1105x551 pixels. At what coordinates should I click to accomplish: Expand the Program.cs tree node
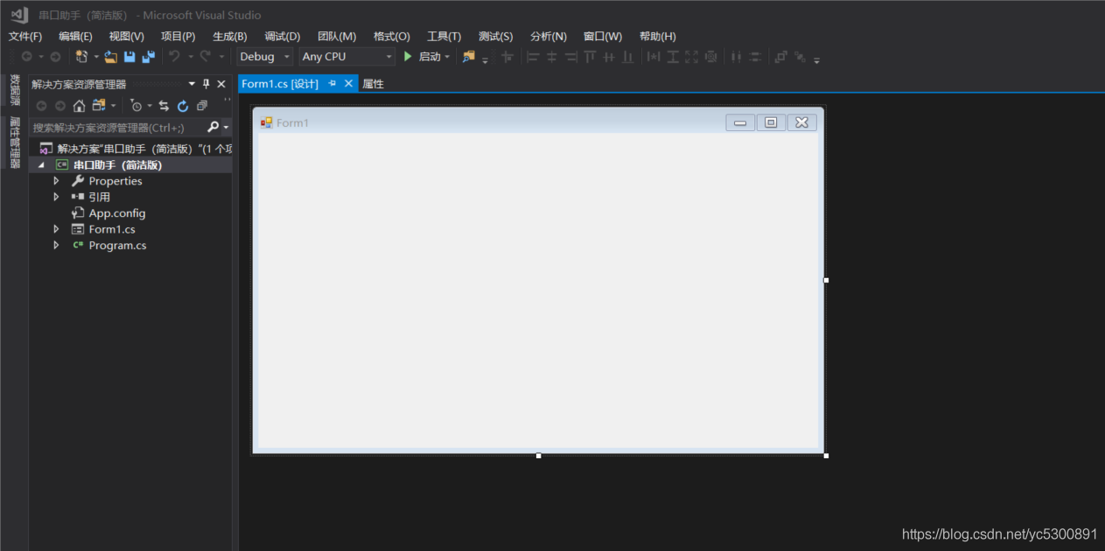(x=56, y=245)
